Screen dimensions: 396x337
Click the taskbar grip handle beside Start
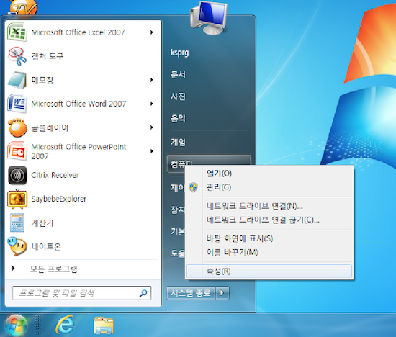38,325
